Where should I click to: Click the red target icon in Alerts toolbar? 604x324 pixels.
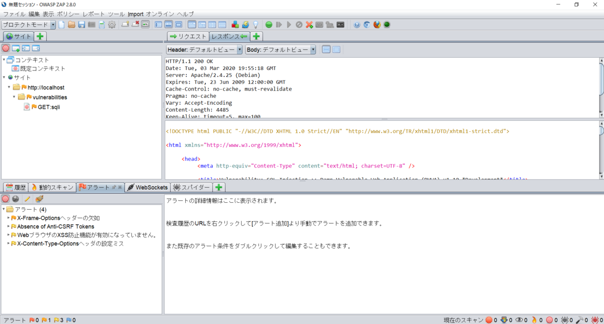pyautogui.click(x=6, y=199)
